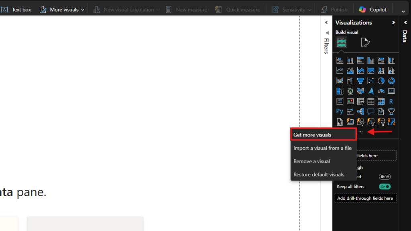This screenshot has height=231, width=411.
Task: Add a scatter chart visual
Action: [x=370, y=81]
